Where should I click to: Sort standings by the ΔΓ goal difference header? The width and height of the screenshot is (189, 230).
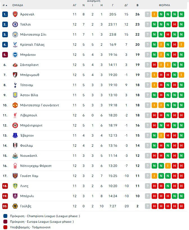(126, 5)
